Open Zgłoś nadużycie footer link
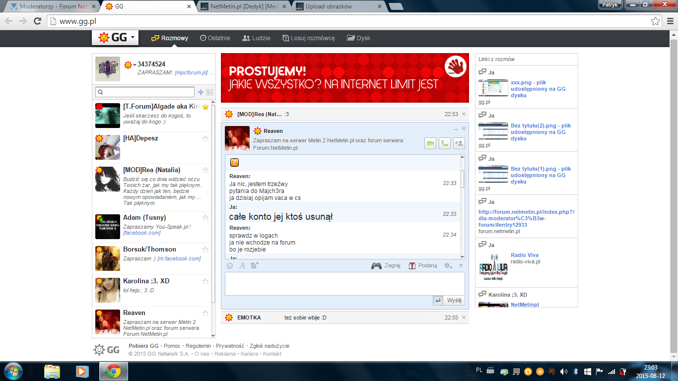The image size is (678, 381). click(x=270, y=346)
